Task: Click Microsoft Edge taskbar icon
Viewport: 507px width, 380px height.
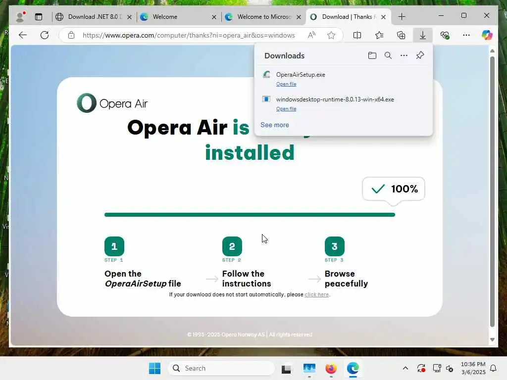Action: 353,368
